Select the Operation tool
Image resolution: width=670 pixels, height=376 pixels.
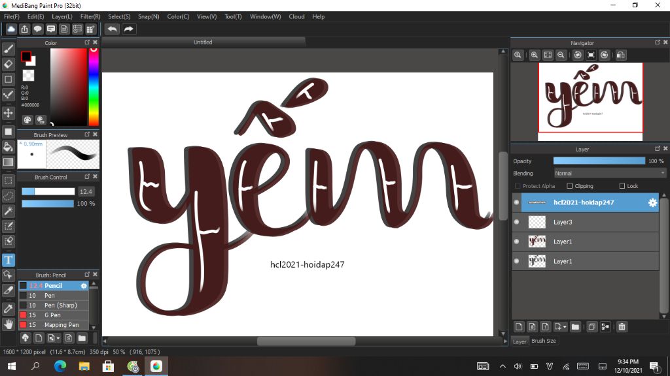coord(8,275)
